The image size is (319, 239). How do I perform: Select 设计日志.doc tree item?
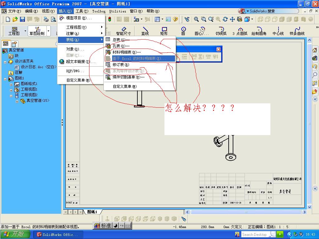36,67
